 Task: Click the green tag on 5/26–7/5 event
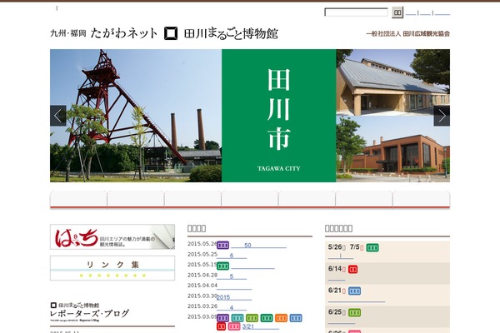372,247
